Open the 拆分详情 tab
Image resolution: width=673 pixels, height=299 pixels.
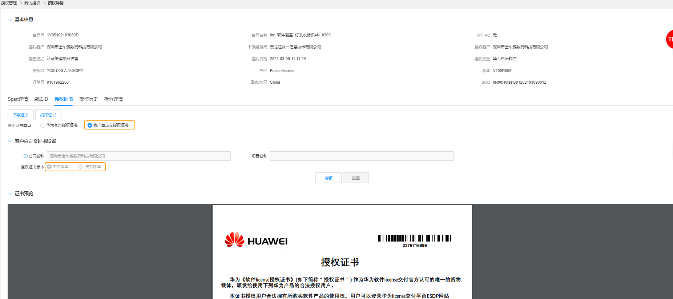point(113,99)
